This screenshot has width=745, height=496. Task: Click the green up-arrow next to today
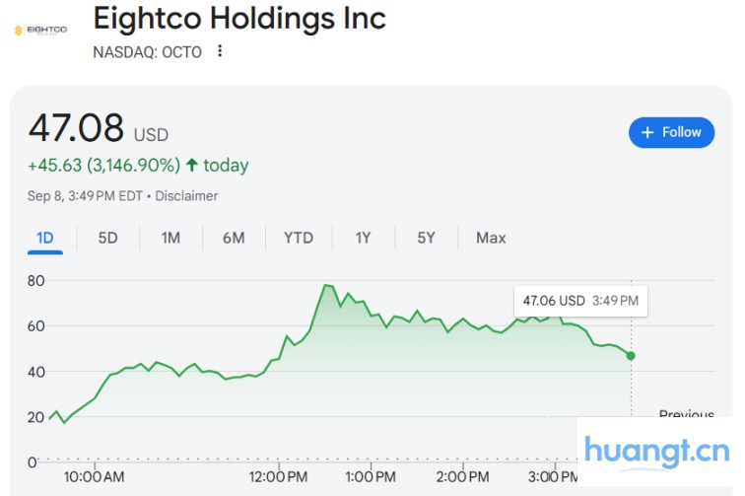point(192,166)
